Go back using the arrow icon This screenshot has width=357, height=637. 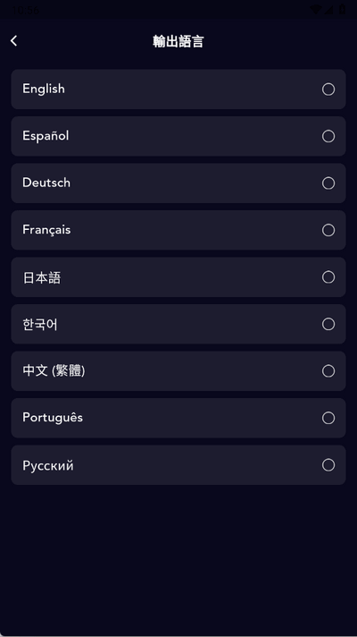tap(13, 40)
